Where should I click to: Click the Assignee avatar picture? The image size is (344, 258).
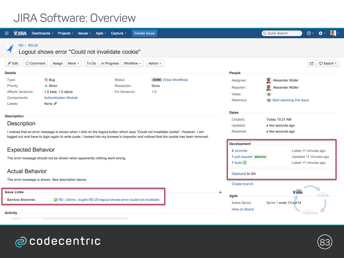pyautogui.click(x=269, y=80)
